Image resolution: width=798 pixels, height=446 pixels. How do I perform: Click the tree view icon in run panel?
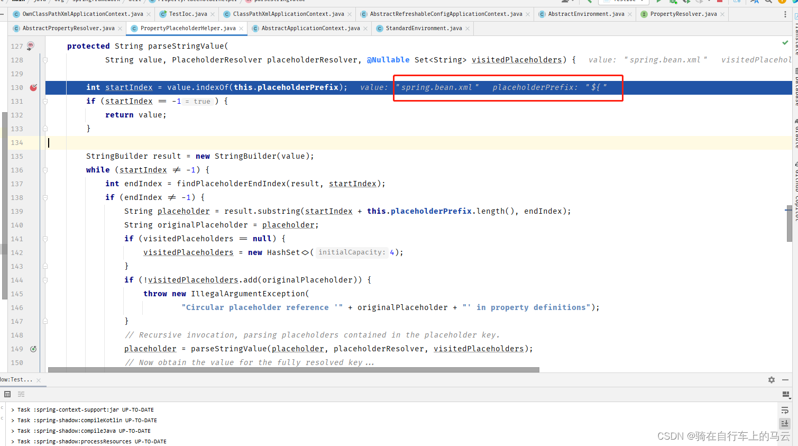(21, 394)
